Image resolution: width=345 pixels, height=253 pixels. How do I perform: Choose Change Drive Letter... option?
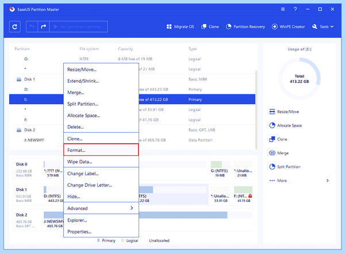tap(101, 185)
